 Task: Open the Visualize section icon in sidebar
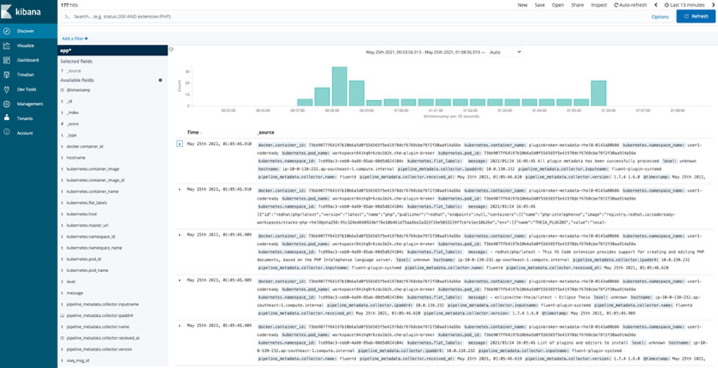coord(6,45)
